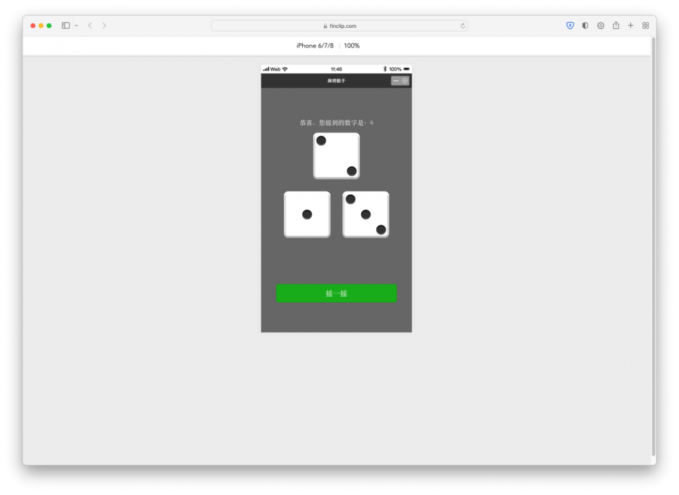The height and width of the screenshot is (495, 679).
Task: Expand the sidebar dropdown chevron
Action: (76, 26)
